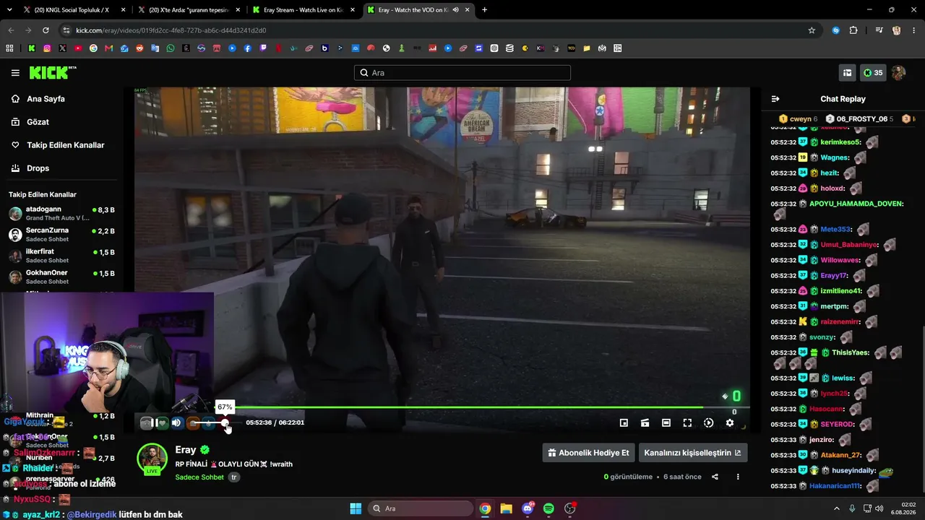This screenshot has width=925, height=520.
Task: Open a new browser tab
Action: coord(484,10)
